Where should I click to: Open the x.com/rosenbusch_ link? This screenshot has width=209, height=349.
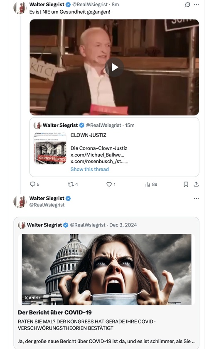click(99, 161)
